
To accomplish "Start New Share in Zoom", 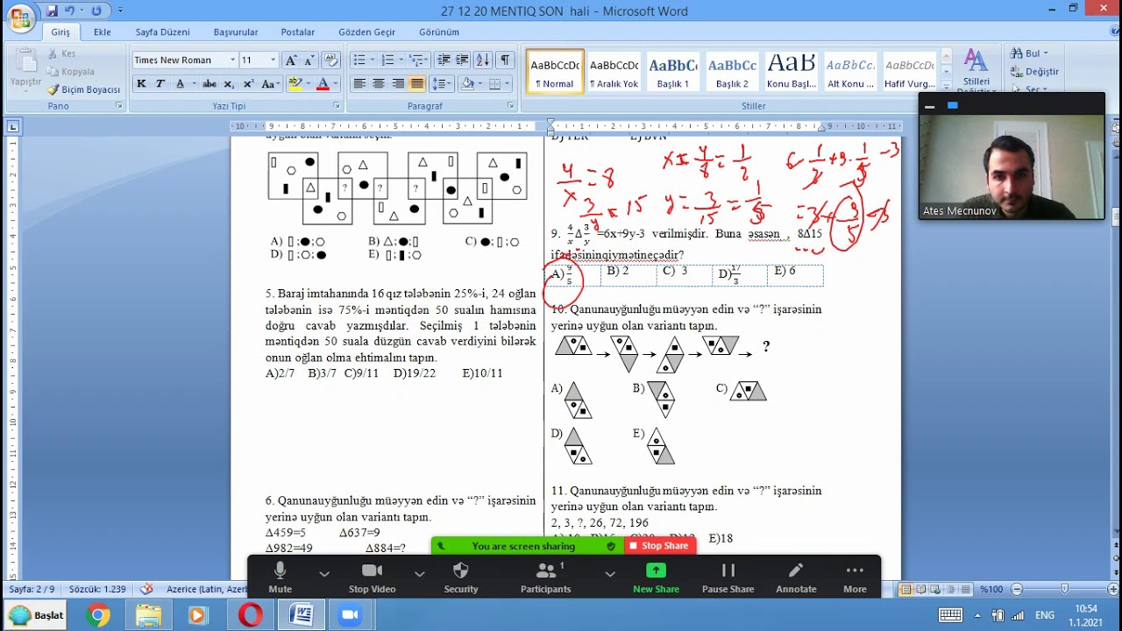I will 656,578.
